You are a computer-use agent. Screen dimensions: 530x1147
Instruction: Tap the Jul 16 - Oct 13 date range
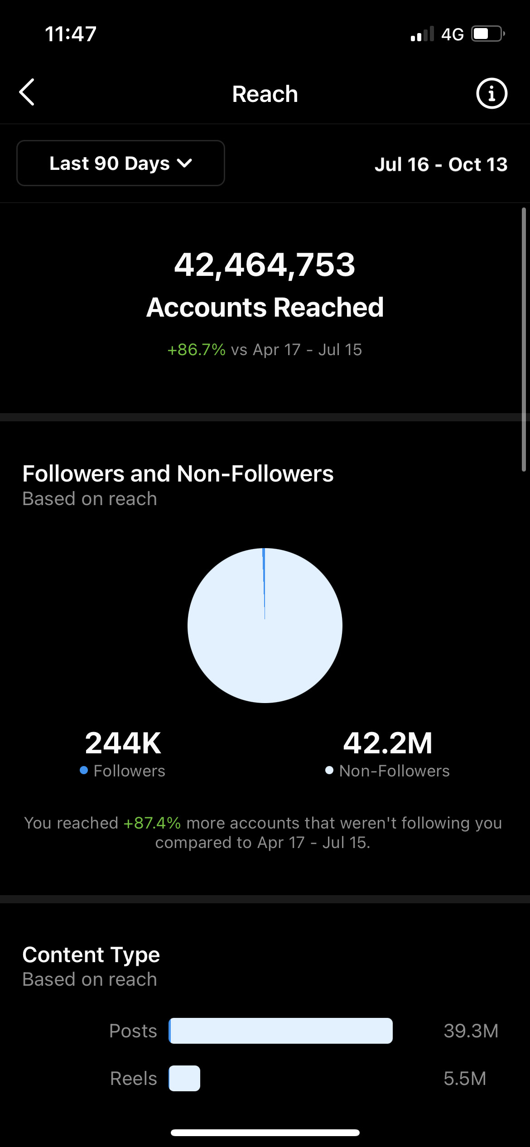pyautogui.click(x=441, y=164)
